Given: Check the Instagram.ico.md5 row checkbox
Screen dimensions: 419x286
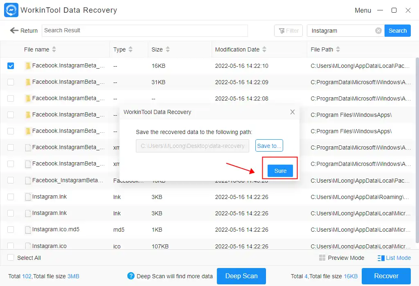Looking at the screenshot, I should pyautogui.click(x=11, y=230).
